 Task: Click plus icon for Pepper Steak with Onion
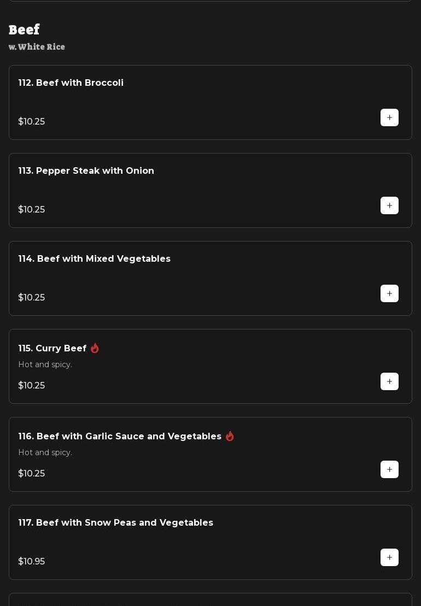(x=389, y=205)
